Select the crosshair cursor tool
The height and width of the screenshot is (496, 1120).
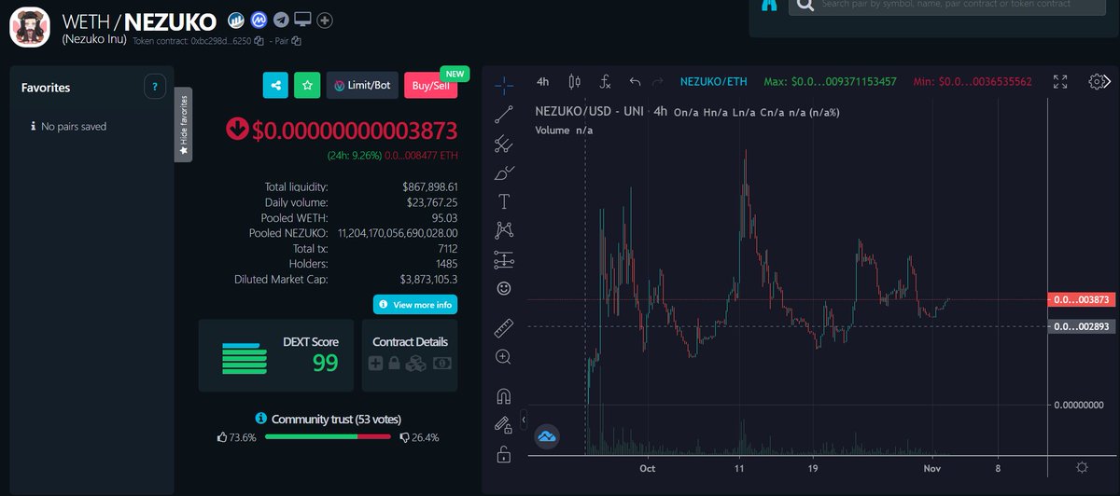(x=504, y=86)
